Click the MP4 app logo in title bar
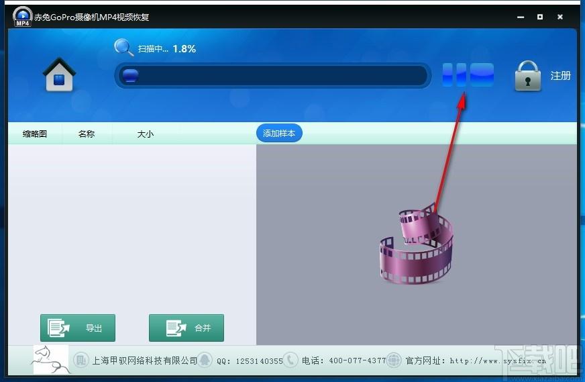The image size is (585, 382). (x=22, y=16)
